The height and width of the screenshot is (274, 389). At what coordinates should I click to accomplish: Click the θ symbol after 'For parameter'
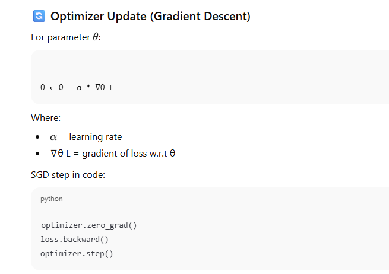96,37
